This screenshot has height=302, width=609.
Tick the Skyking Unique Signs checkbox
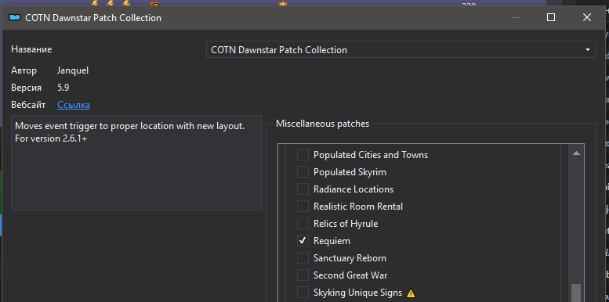[x=303, y=293]
